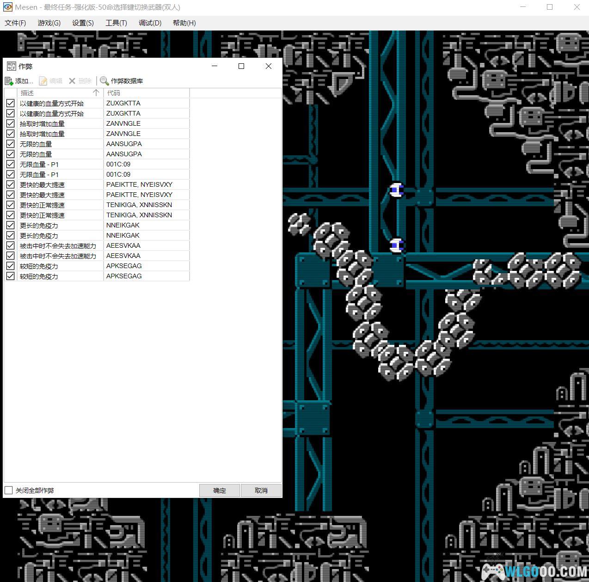Minimize the cheat (作弊) dialog window
This screenshot has width=589, height=582.
coord(215,66)
